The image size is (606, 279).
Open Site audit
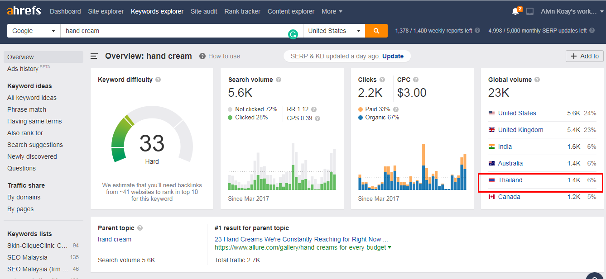click(204, 11)
